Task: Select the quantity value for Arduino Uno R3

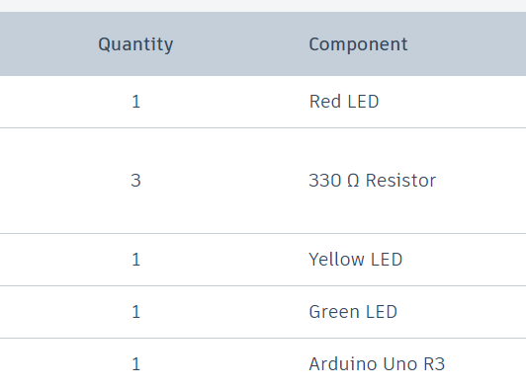Action: [135, 364]
